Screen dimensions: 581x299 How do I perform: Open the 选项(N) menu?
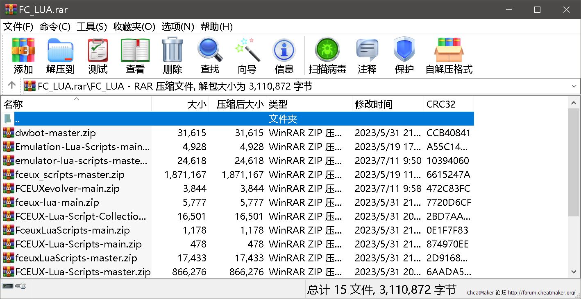177,27
